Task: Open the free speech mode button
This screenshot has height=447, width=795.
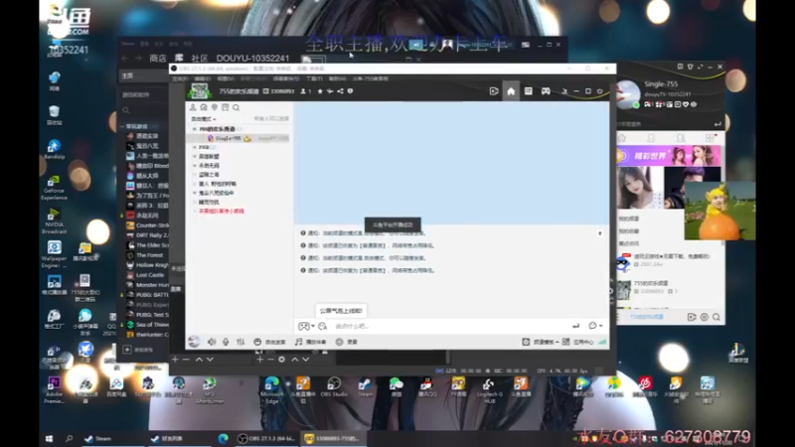Action: tap(269, 342)
